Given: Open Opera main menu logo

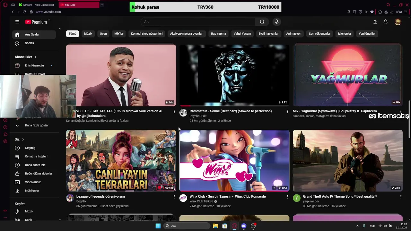Looking at the screenshot, I should click(5, 5).
